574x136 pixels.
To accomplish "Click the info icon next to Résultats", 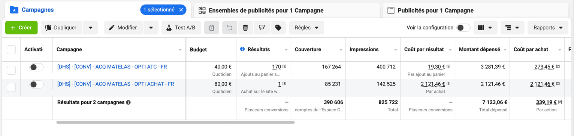I will 242,49.
